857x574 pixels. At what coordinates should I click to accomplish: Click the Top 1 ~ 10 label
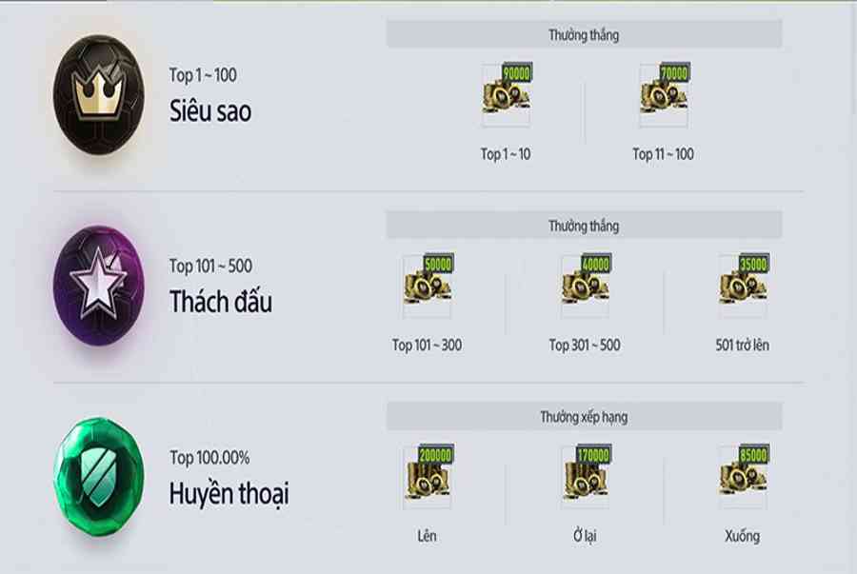click(x=506, y=154)
